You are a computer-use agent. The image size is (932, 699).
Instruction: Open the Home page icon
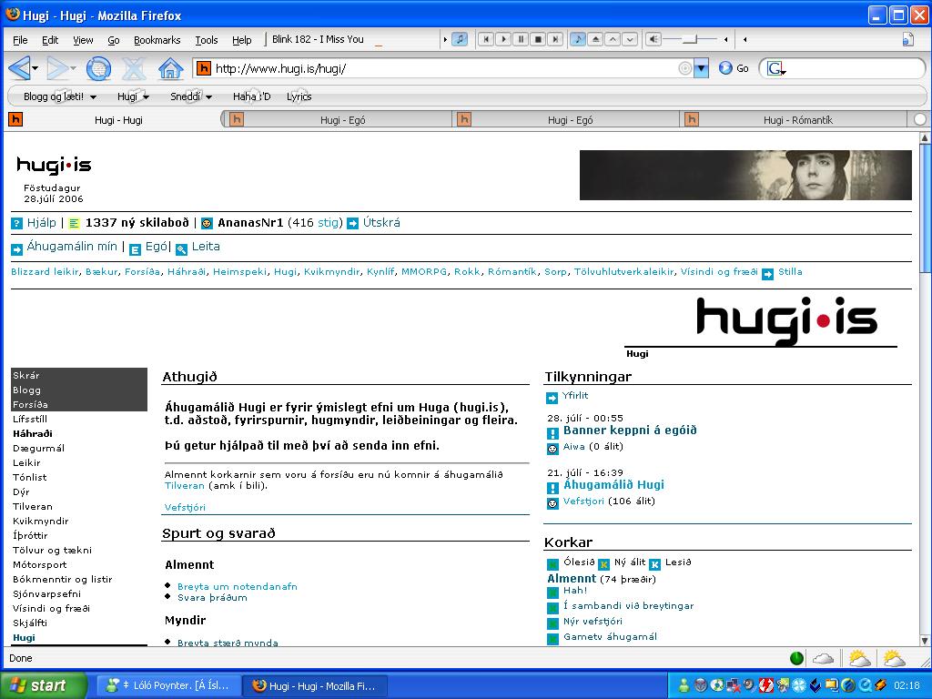click(x=170, y=68)
